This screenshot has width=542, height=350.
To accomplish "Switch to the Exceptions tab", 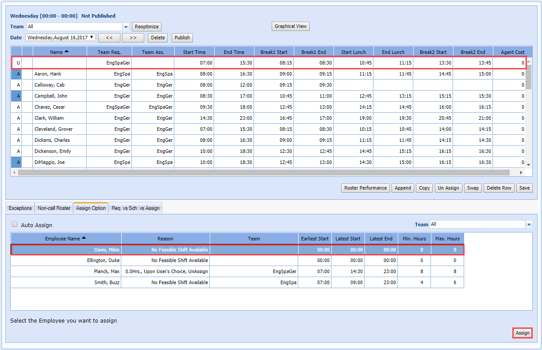I will (x=20, y=208).
